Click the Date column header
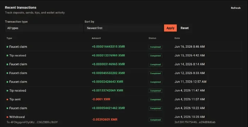 point(177,38)
